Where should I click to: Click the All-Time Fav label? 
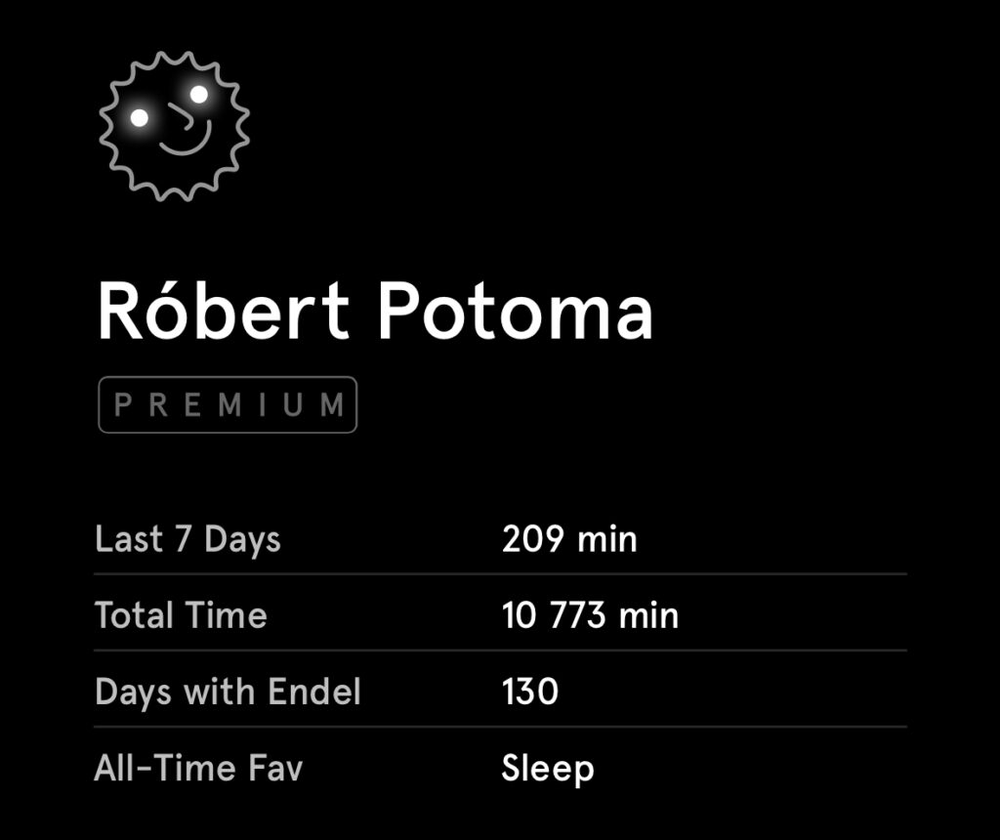tap(198, 768)
